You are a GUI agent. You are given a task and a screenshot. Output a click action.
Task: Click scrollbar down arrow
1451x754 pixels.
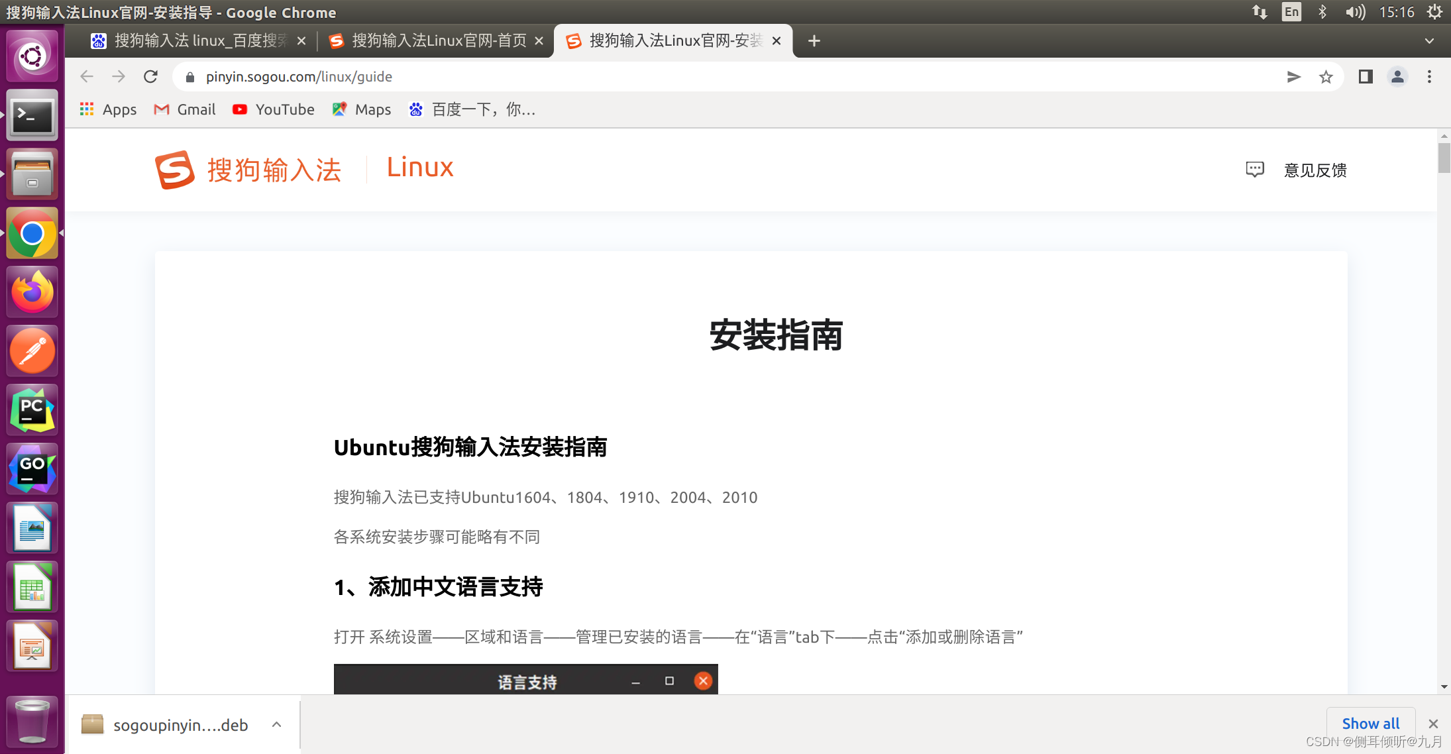[x=1444, y=687]
